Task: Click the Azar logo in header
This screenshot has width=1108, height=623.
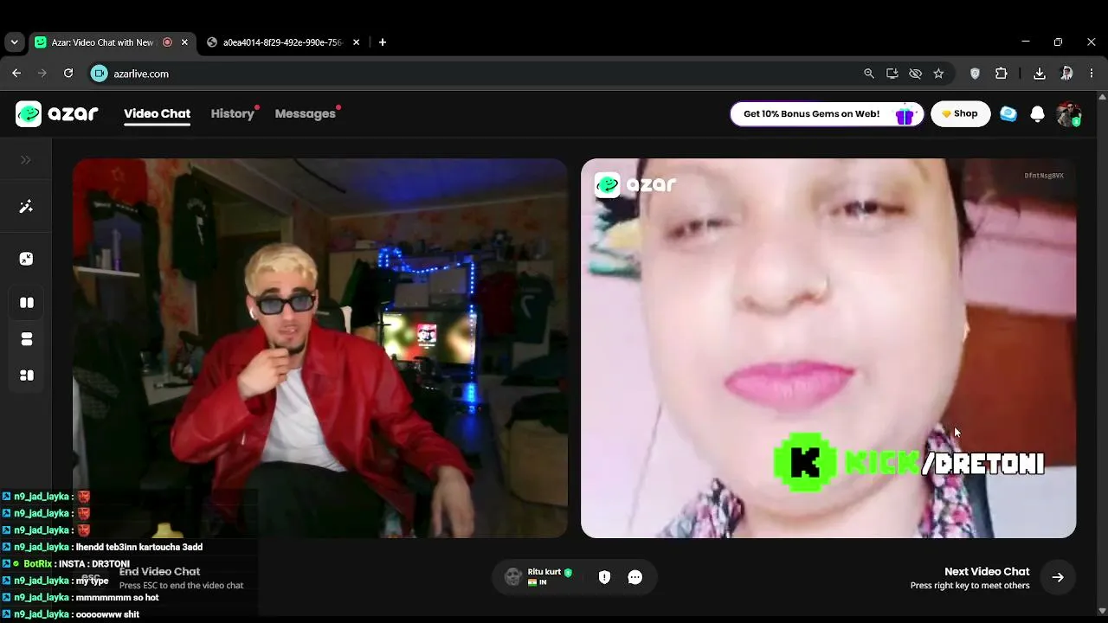Action: [57, 113]
